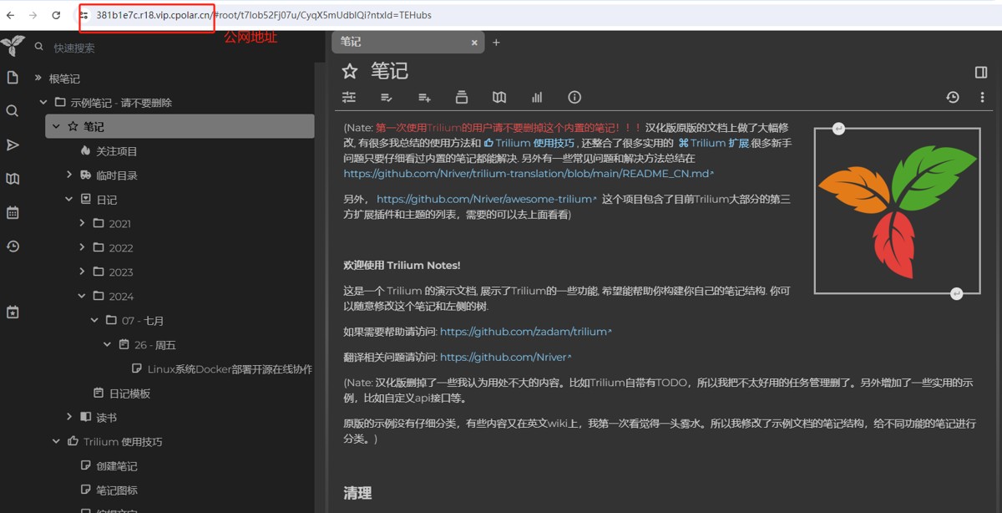This screenshot has height=513, width=1002.
Task: Collapse the 26 - 周五 day note
Action: 107,345
